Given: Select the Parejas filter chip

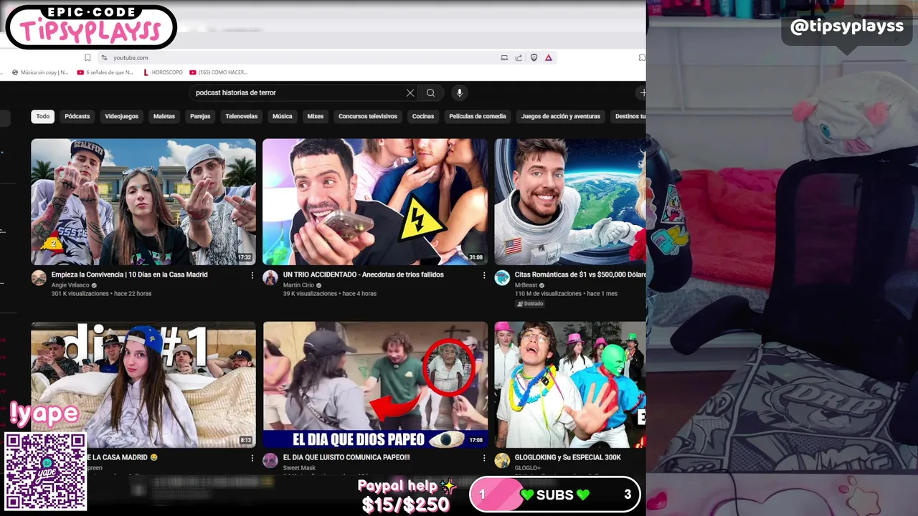Looking at the screenshot, I should (x=200, y=116).
